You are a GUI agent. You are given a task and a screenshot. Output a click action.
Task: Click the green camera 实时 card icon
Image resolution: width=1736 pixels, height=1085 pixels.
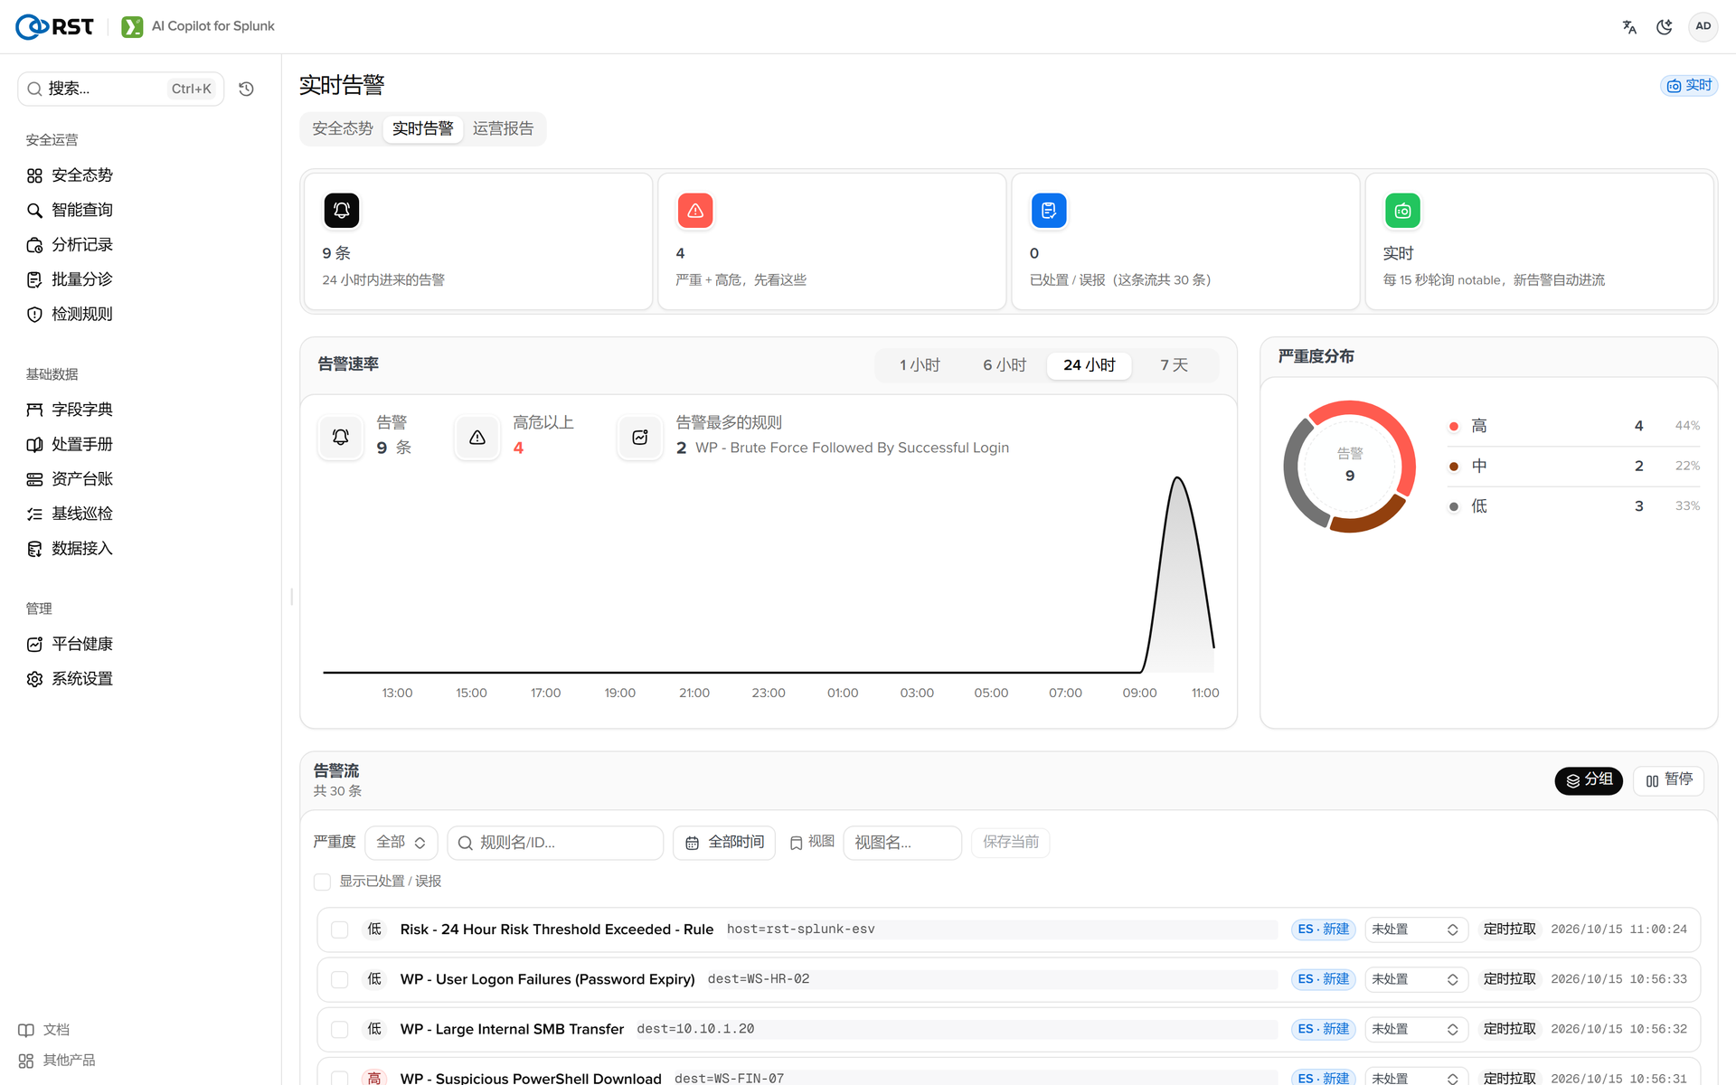click(1402, 211)
